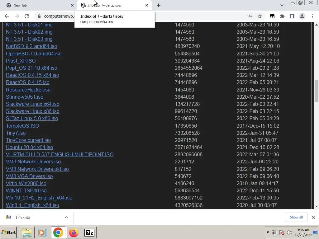
Task: Open the Windows Start menu
Action: pyautogui.click(x=8, y=232)
